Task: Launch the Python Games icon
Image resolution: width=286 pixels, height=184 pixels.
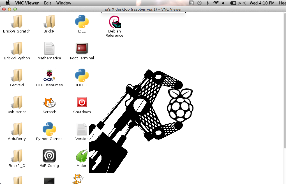Action: pyautogui.click(x=49, y=129)
